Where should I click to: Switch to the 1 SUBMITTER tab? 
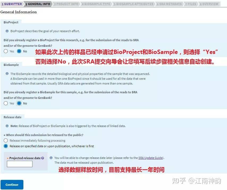11,4
